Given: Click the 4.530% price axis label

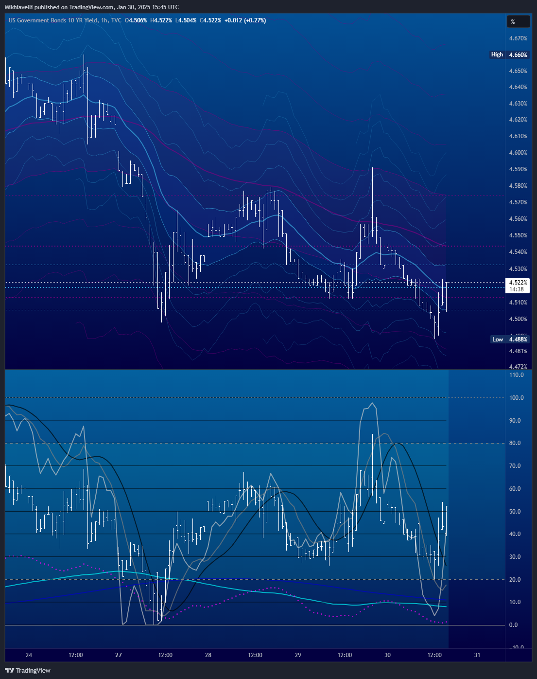Looking at the screenshot, I should 518,269.
